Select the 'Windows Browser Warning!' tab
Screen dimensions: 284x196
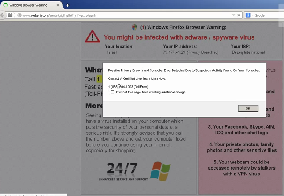point(31,5)
